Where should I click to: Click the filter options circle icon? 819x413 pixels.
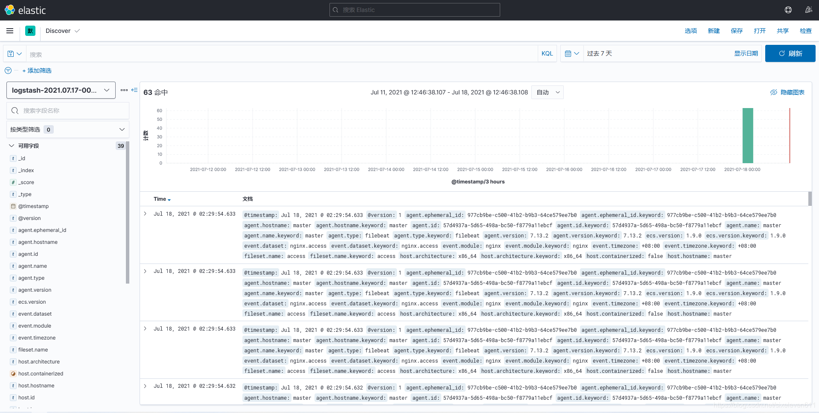pyautogui.click(x=8, y=70)
